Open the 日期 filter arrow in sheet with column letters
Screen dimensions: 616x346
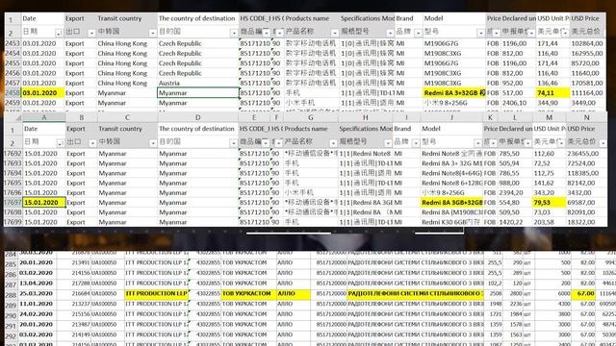click(x=60, y=143)
